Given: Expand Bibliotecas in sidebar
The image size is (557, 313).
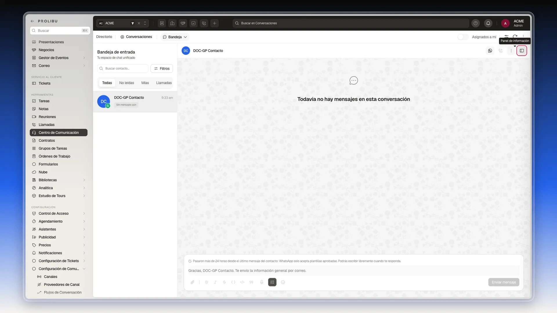Looking at the screenshot, I should coord(84,180).
